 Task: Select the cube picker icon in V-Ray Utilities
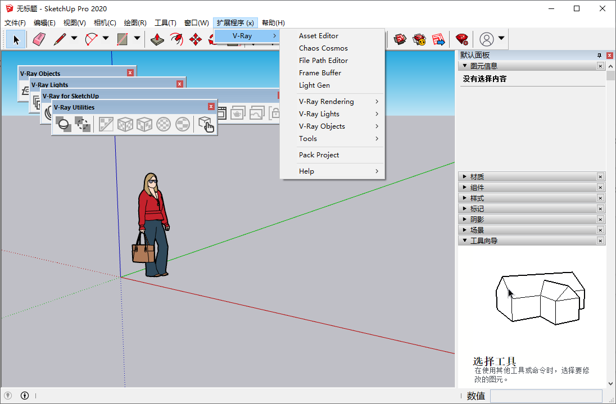[207, 125]
